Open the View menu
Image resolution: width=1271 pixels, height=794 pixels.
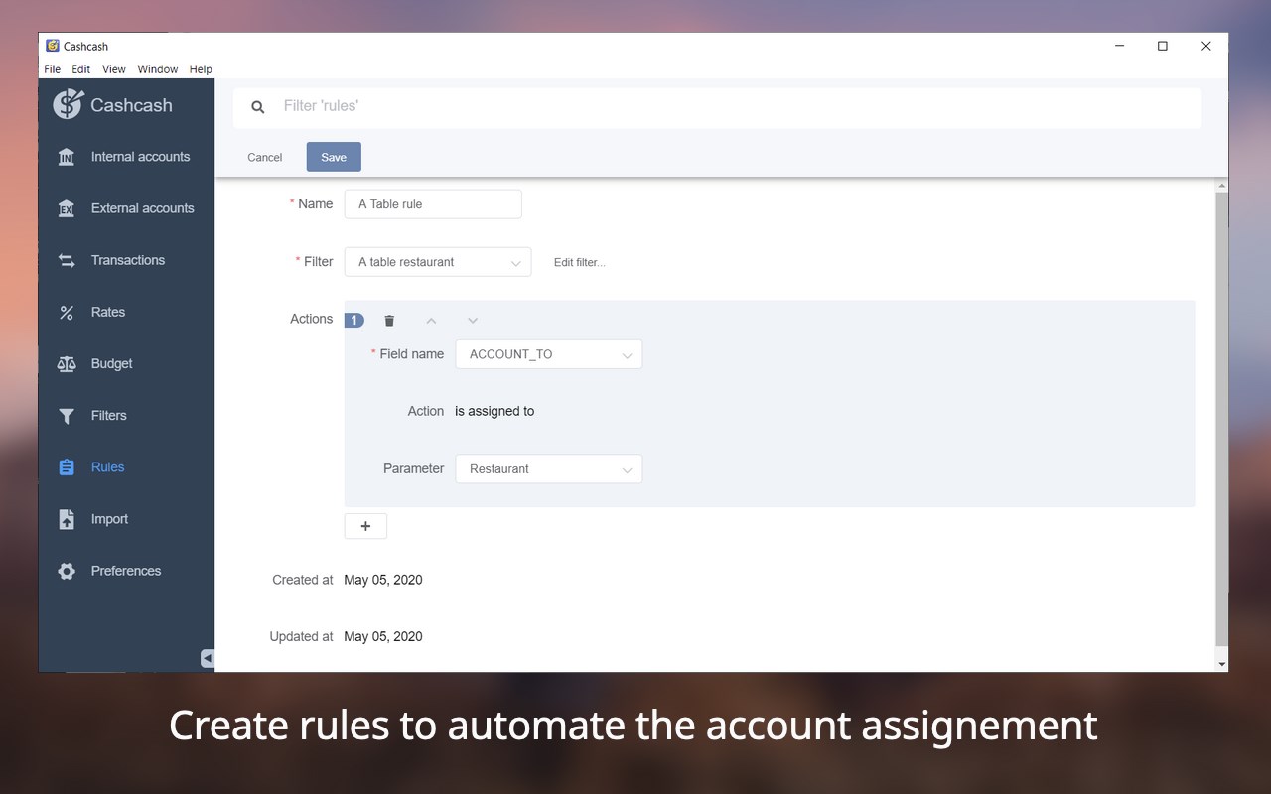pyautogui.click(x=114, y=69)
